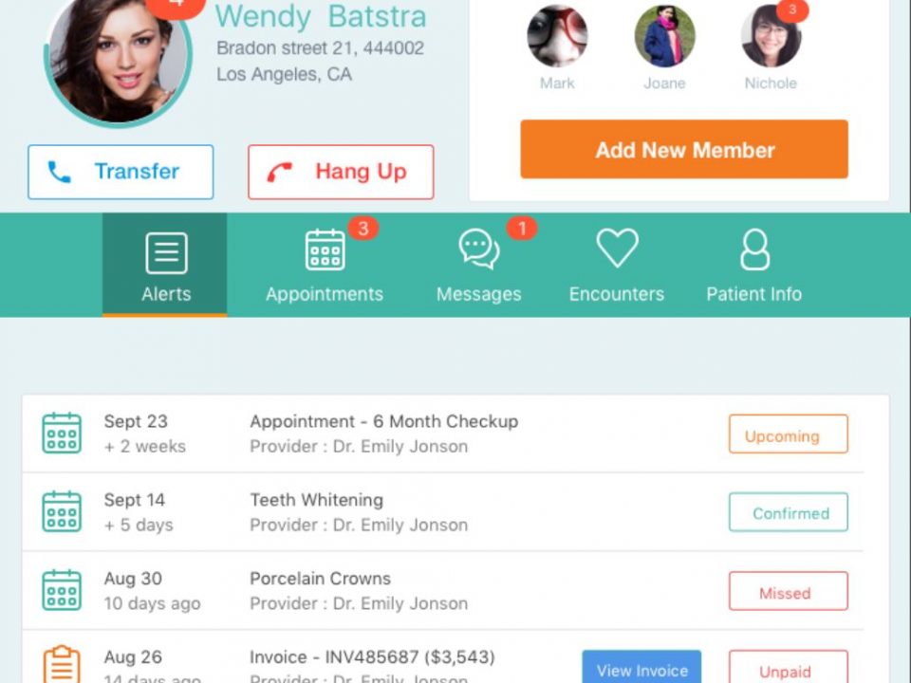Select Joane's profile picture
This screenshot has height=683, width=911.
coord(664,36)
